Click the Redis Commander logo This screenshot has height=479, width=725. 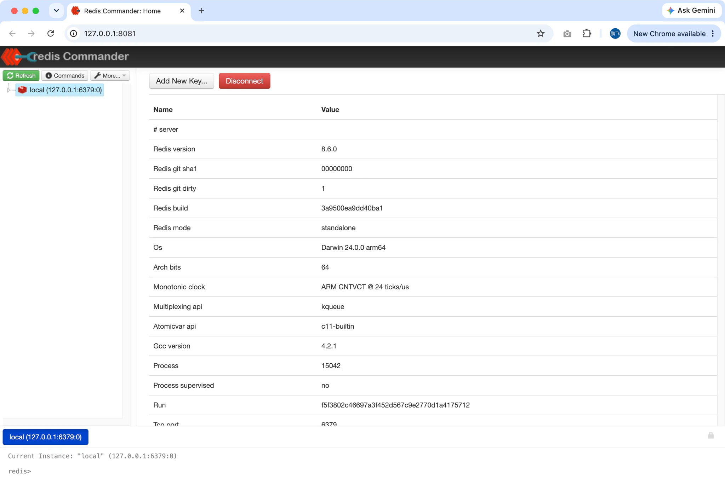pos(65,57)
